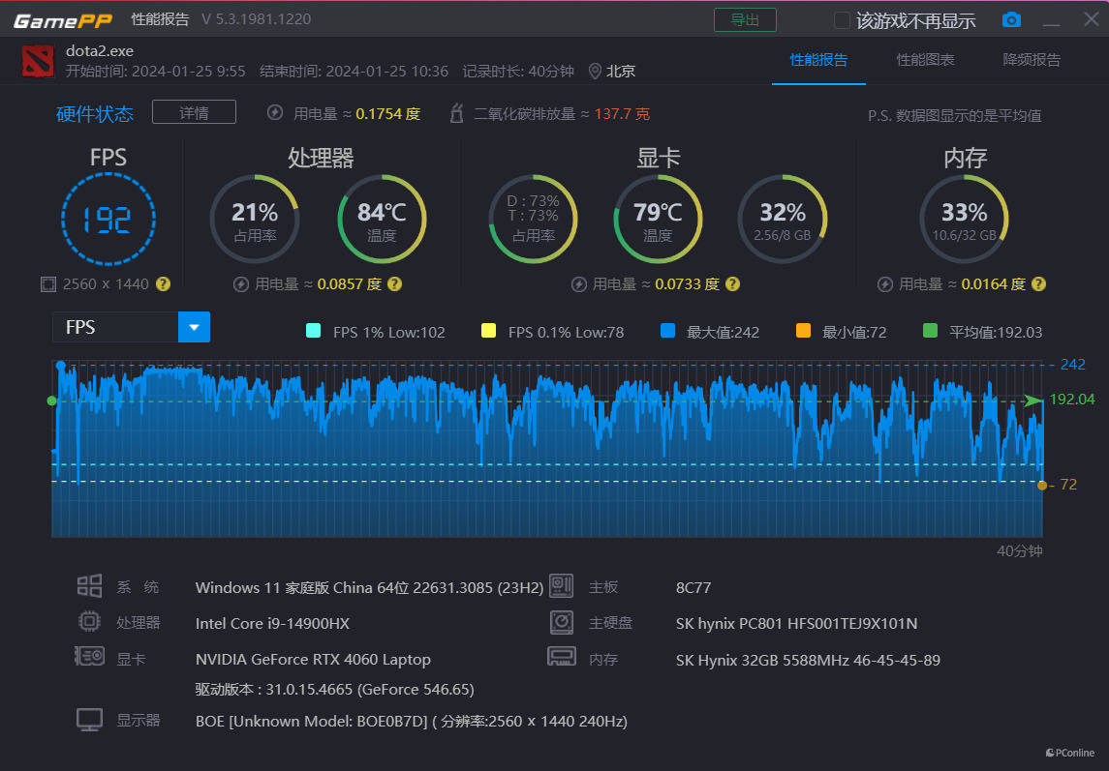Switch to the 性能图表 tab
Viewport: 1109px width, 771px height.
click(925, 60)
